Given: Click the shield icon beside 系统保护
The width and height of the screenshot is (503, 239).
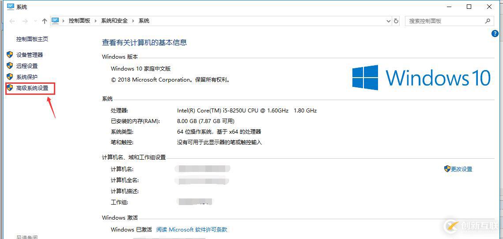Looking at the screenshot, I should tap(10, 77).
